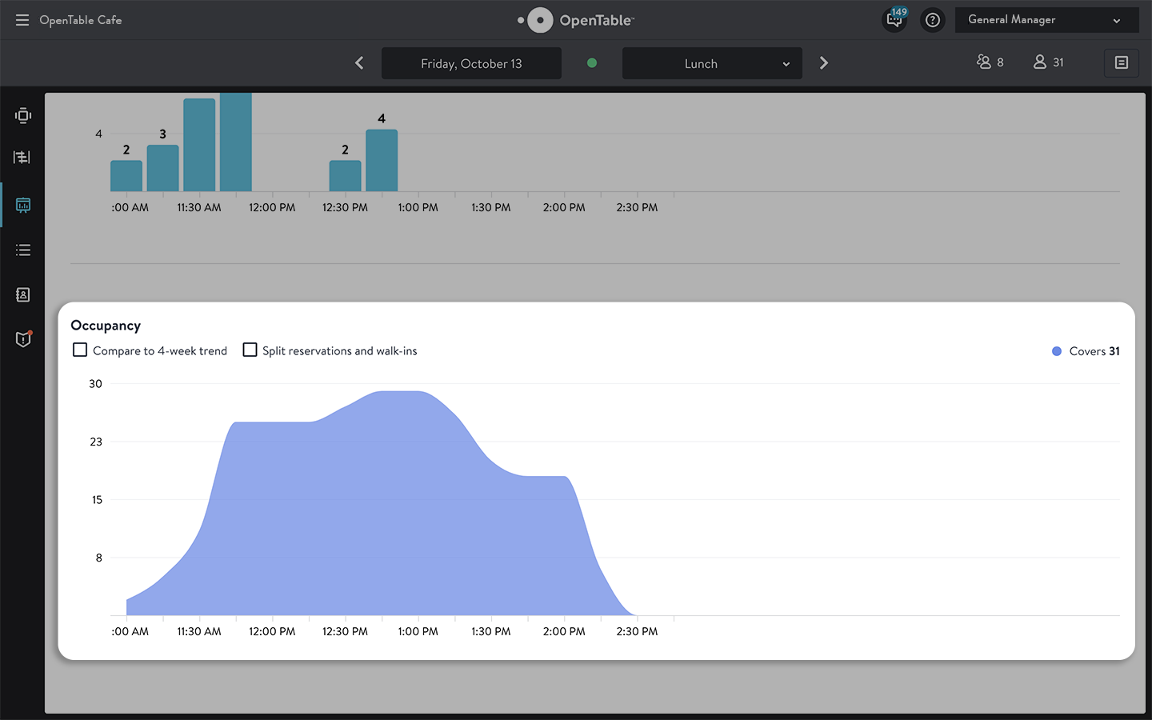This screenshot has height=720, width=1152.
Task: Click the Covers legend color dot
Action: [1057, 351]
